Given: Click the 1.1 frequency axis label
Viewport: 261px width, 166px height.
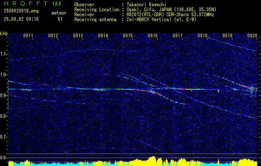Looking at the screenshot, I should 4,54.
